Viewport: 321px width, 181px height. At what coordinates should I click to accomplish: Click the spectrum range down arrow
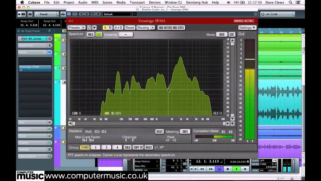click(232, 119)
